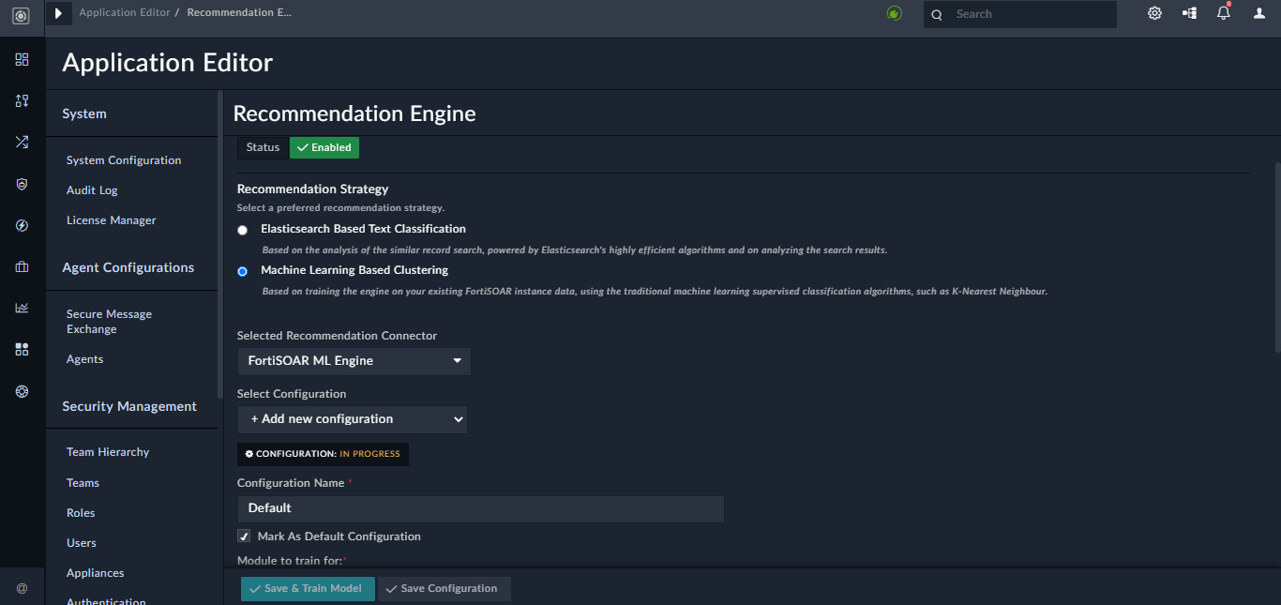The width and height of the screenshot is (1281, 605).
Task: Select Machine Learning Based Clustering strategy
Action: click(242, 271)
